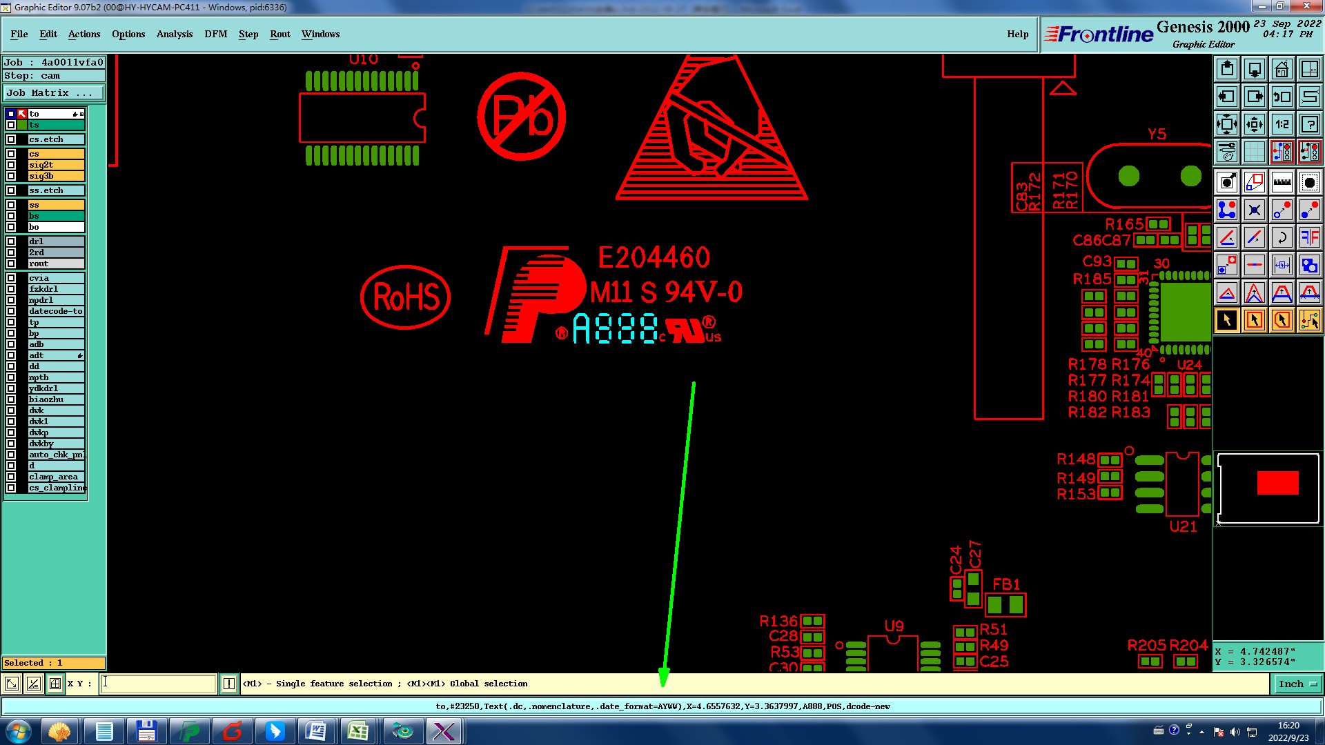Toggle checkbox for the datecode-to layer
The image size is (1325, 745).
[x=11, y=311]
